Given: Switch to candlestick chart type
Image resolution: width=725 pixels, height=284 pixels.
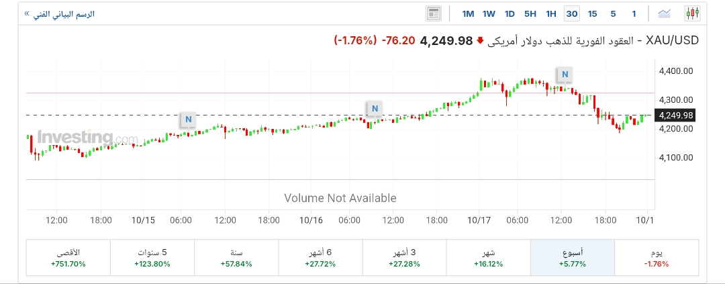Looking at the screenshot, I should click(x=692, y=13).
